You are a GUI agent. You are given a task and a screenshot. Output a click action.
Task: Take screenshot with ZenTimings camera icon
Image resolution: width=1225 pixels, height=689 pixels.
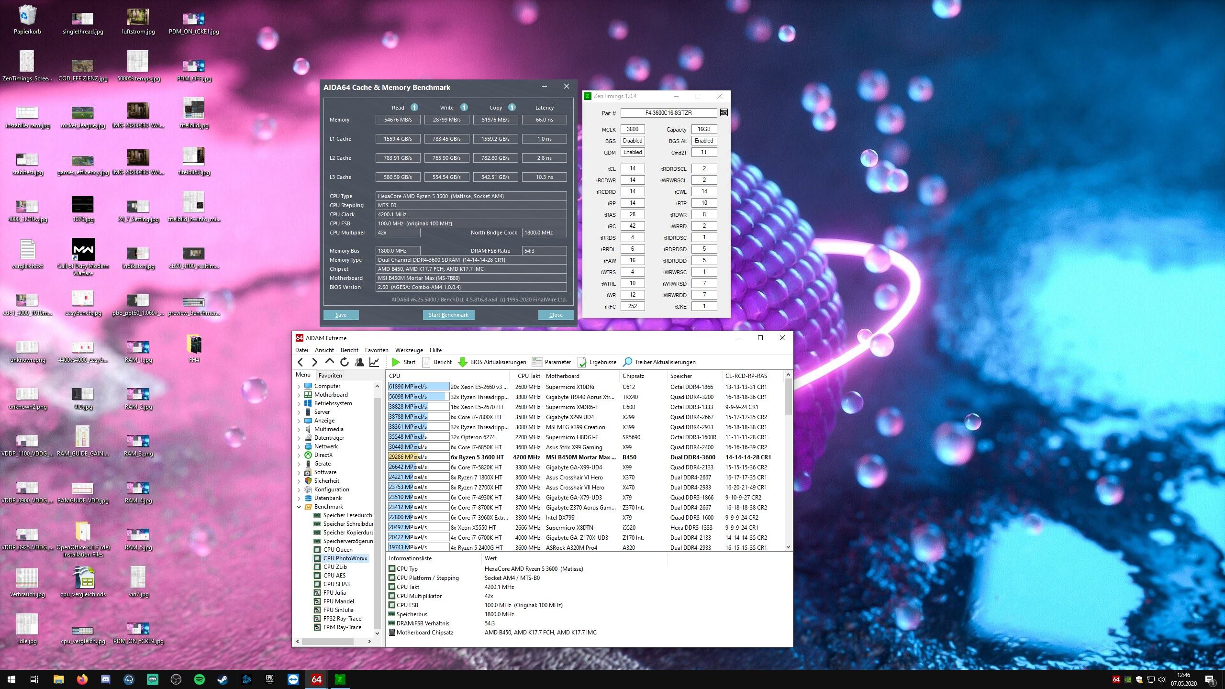tap(724, 112)
